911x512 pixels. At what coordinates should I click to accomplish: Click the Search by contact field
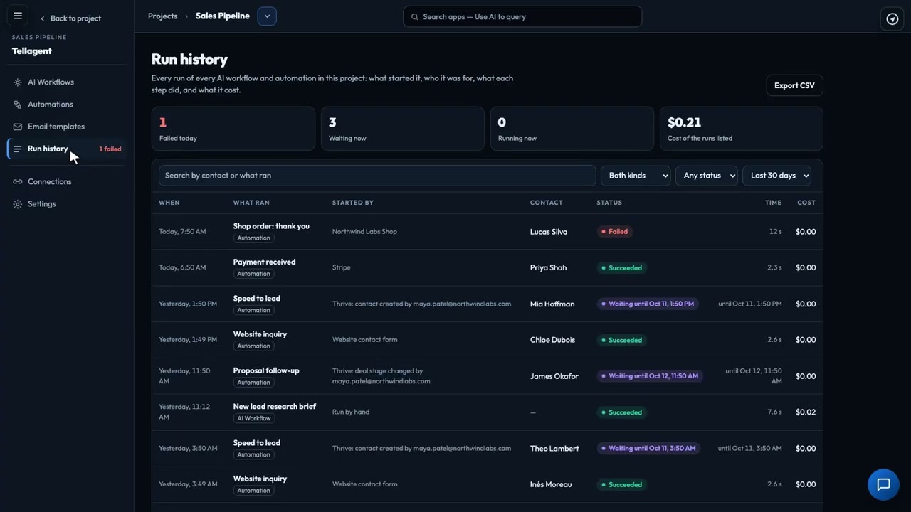tap(377, 176)
